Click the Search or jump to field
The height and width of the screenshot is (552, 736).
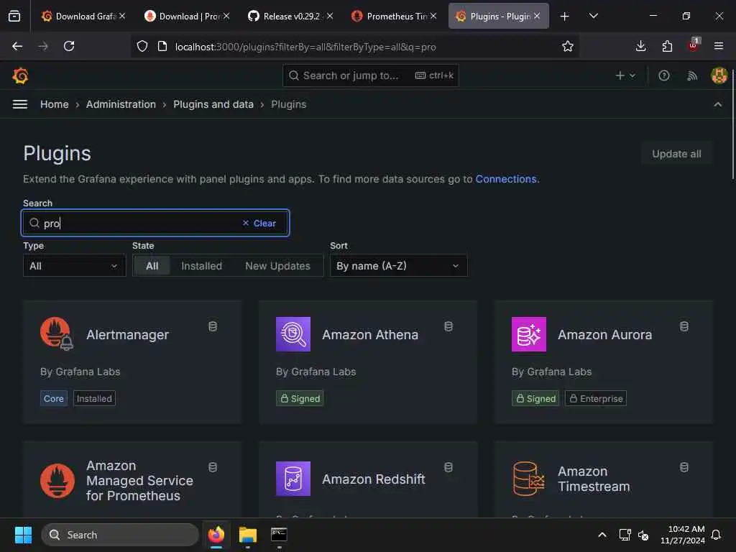point(370,75)
